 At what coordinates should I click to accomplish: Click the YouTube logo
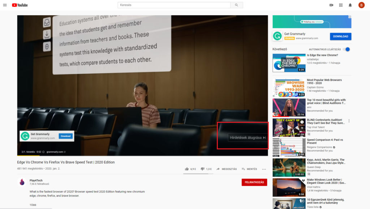click(20, 5)
